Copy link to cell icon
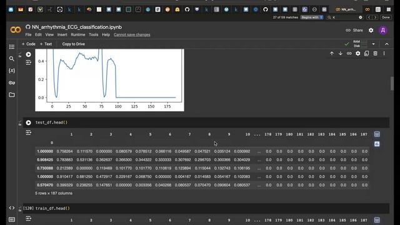 (349, 53)
